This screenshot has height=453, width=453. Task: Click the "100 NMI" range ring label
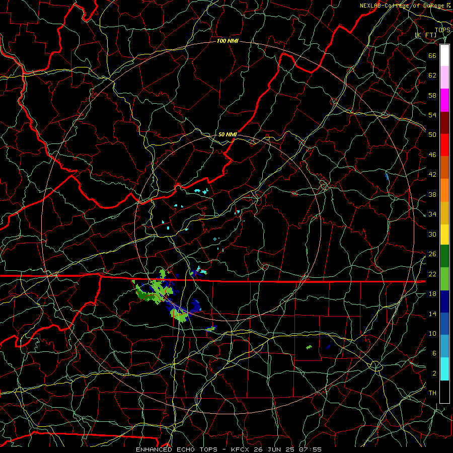point(228,41)
